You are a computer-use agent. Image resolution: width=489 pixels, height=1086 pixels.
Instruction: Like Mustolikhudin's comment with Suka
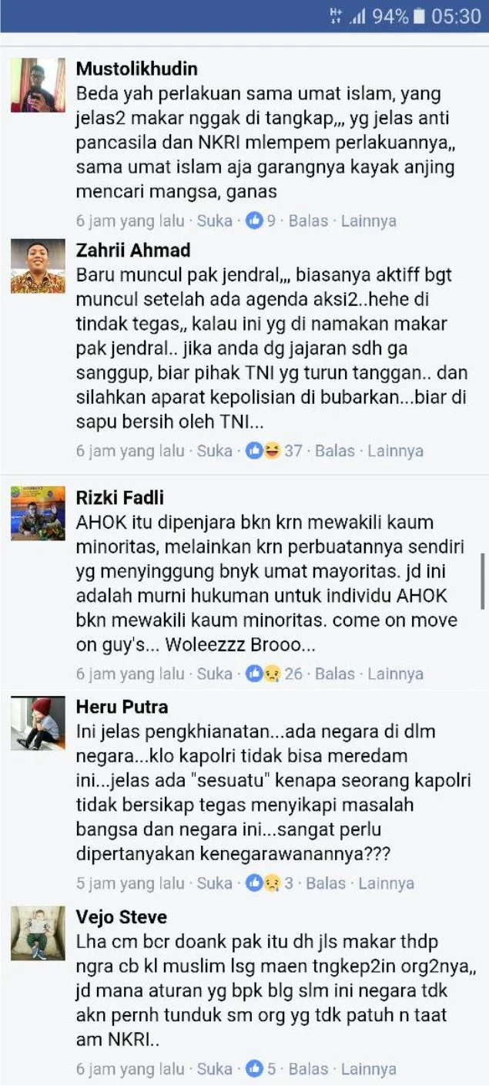215,221
